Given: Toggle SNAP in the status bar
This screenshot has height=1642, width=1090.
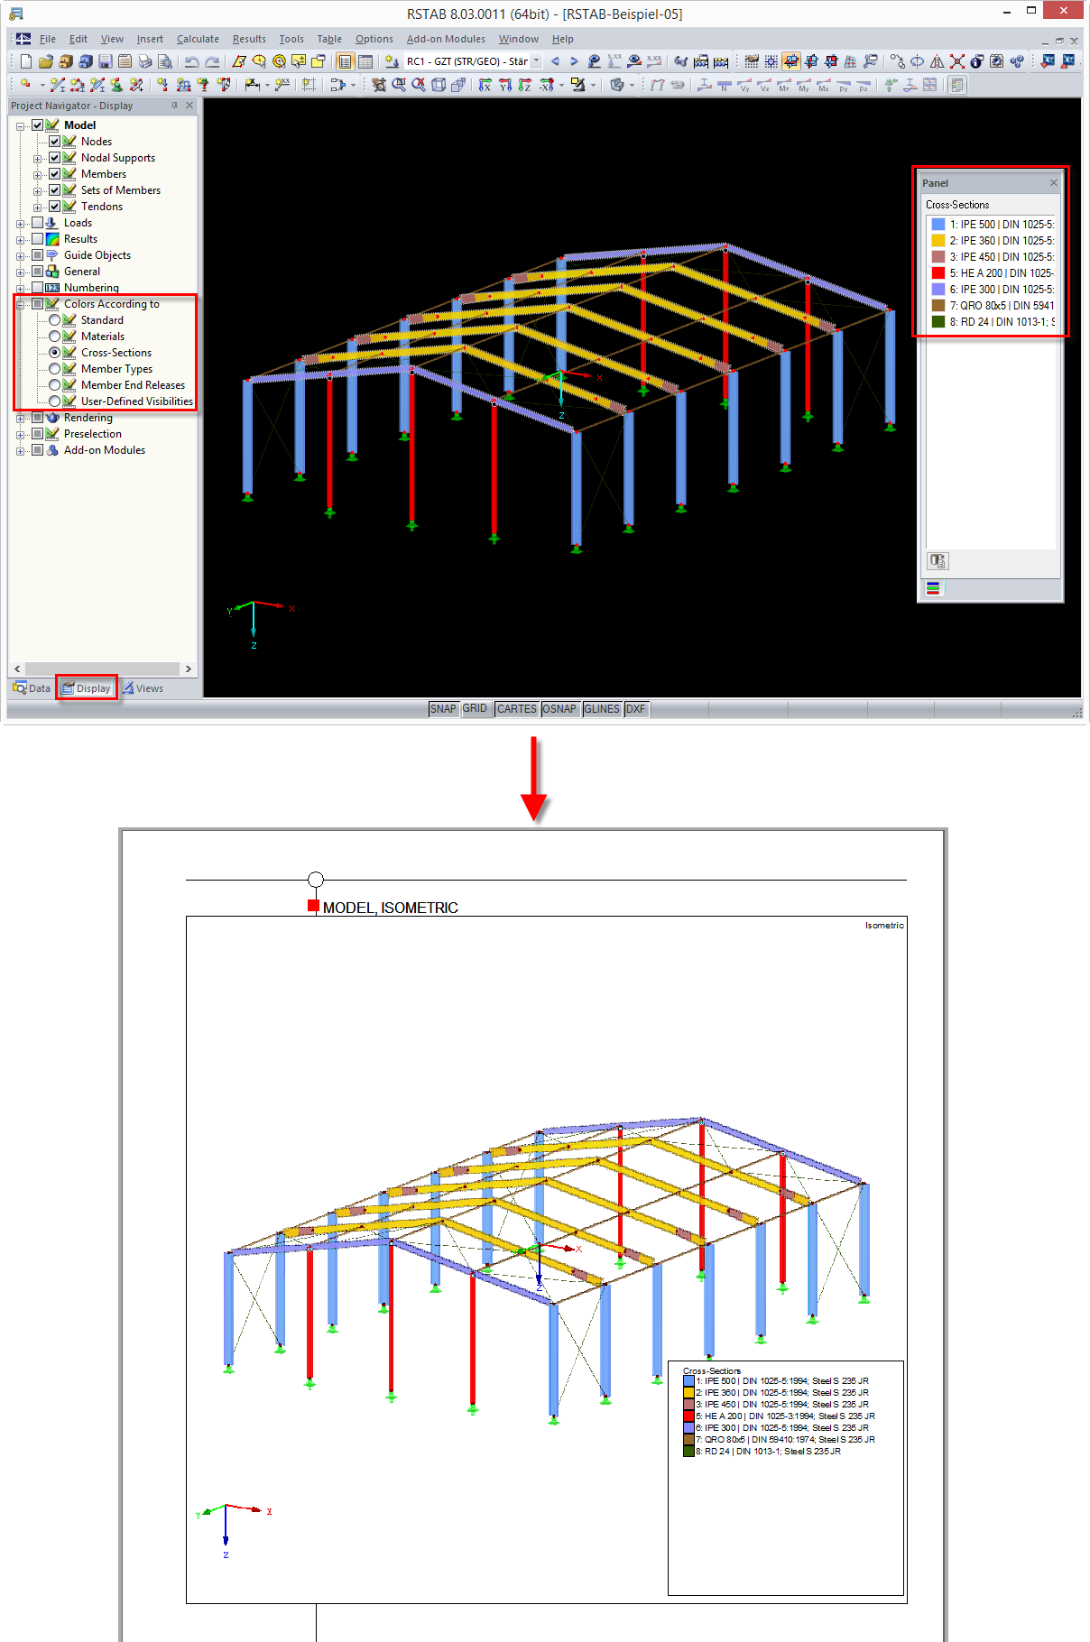Looking at the screenshot, I should coord(443,709).
